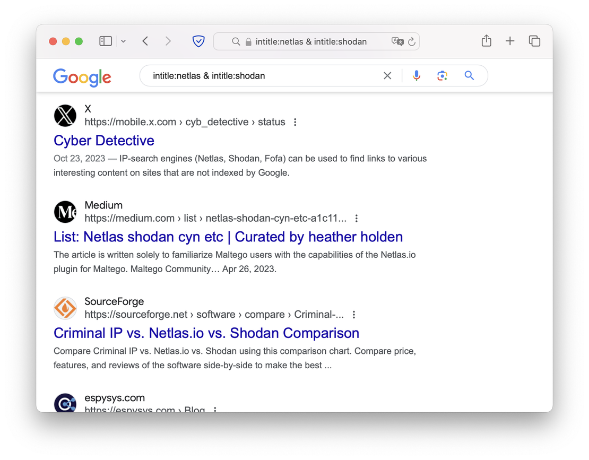Clear the Google search box
This screenshot has width=589, height=460.
(x=387, y=76)
